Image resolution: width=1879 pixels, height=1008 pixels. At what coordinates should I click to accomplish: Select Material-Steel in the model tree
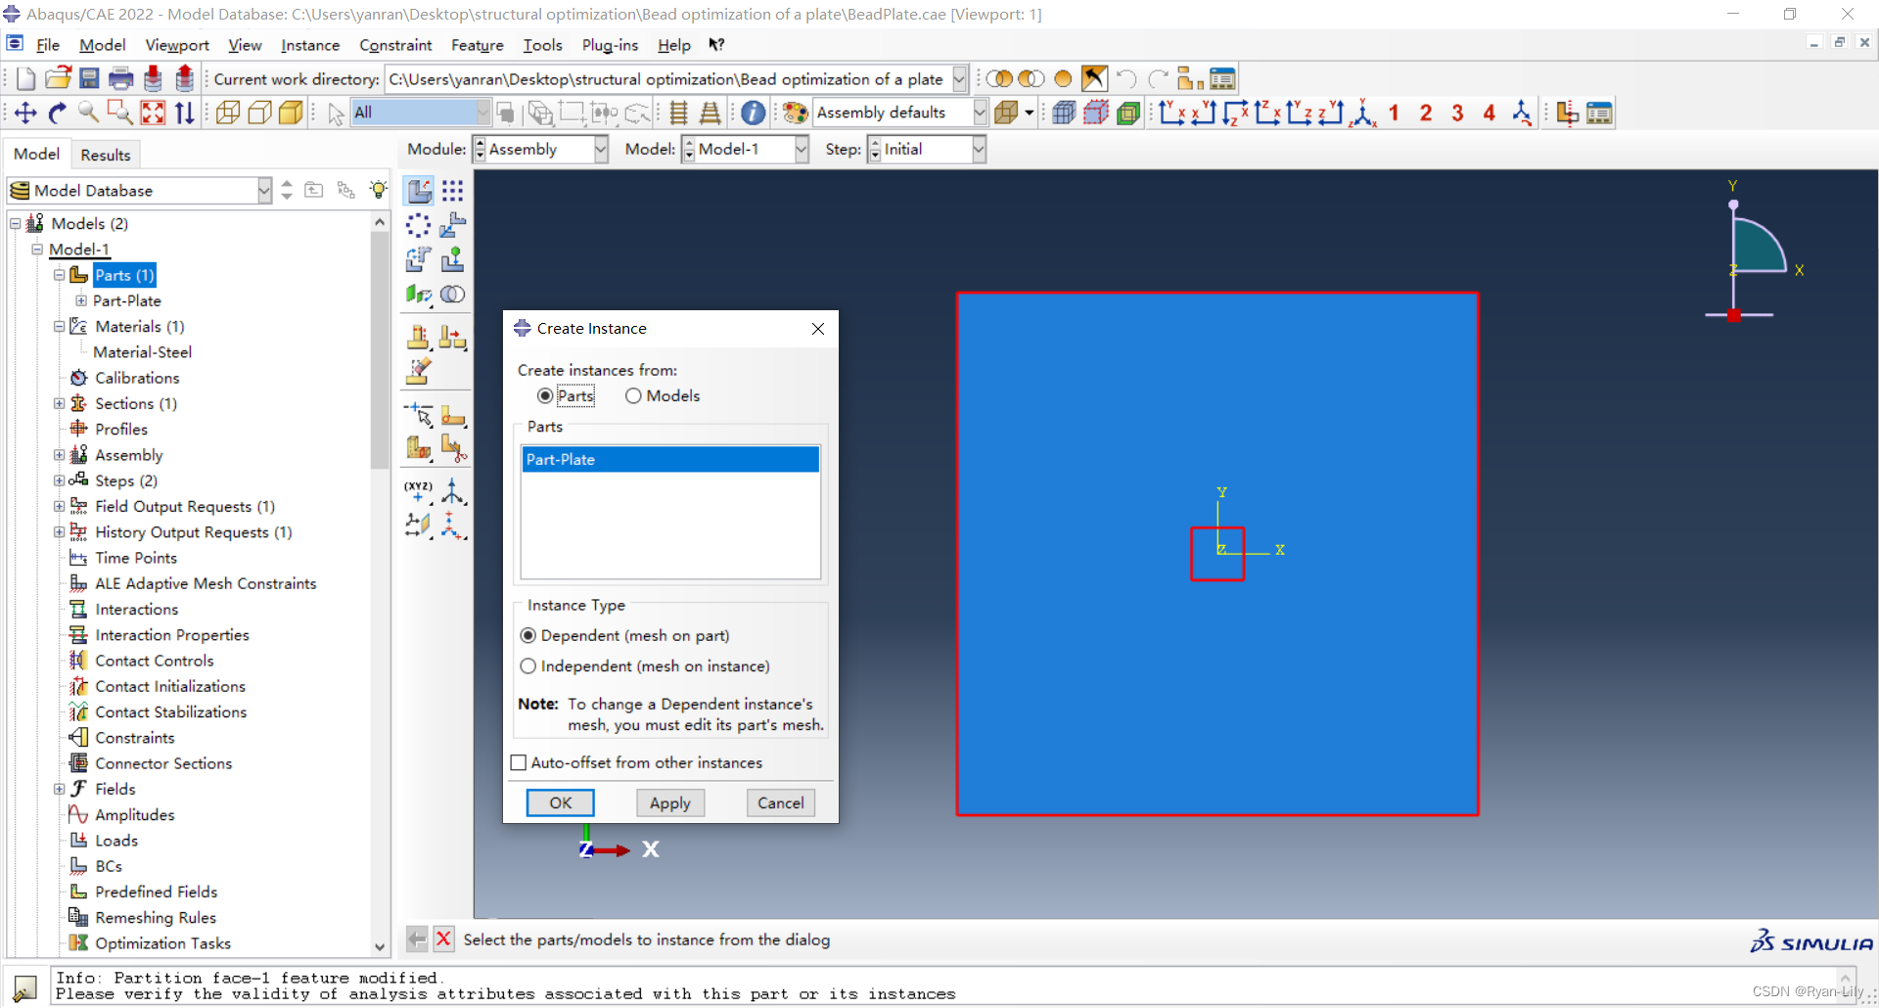click(142, 352)
